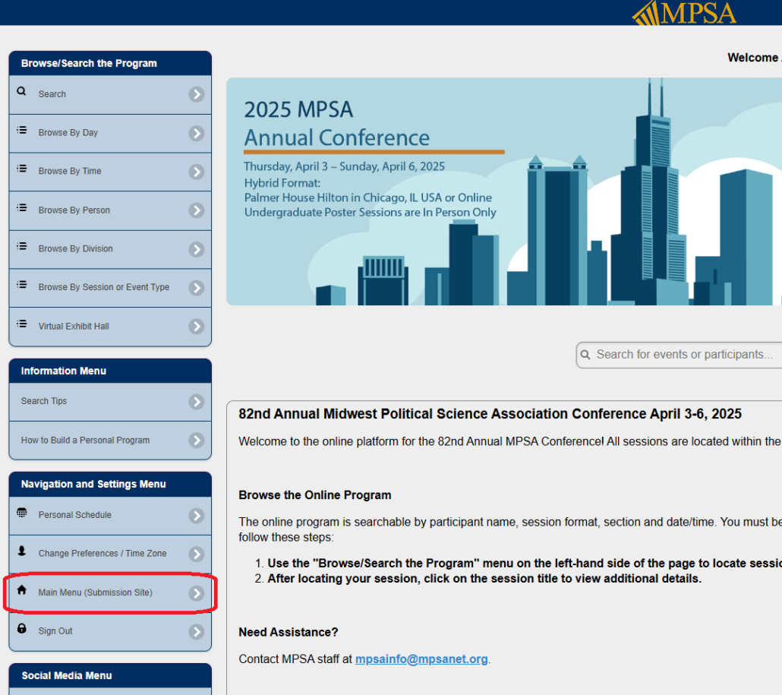Click the Social Media Menu header
This screenshot has width=782, height=695.
coord(110,675)
